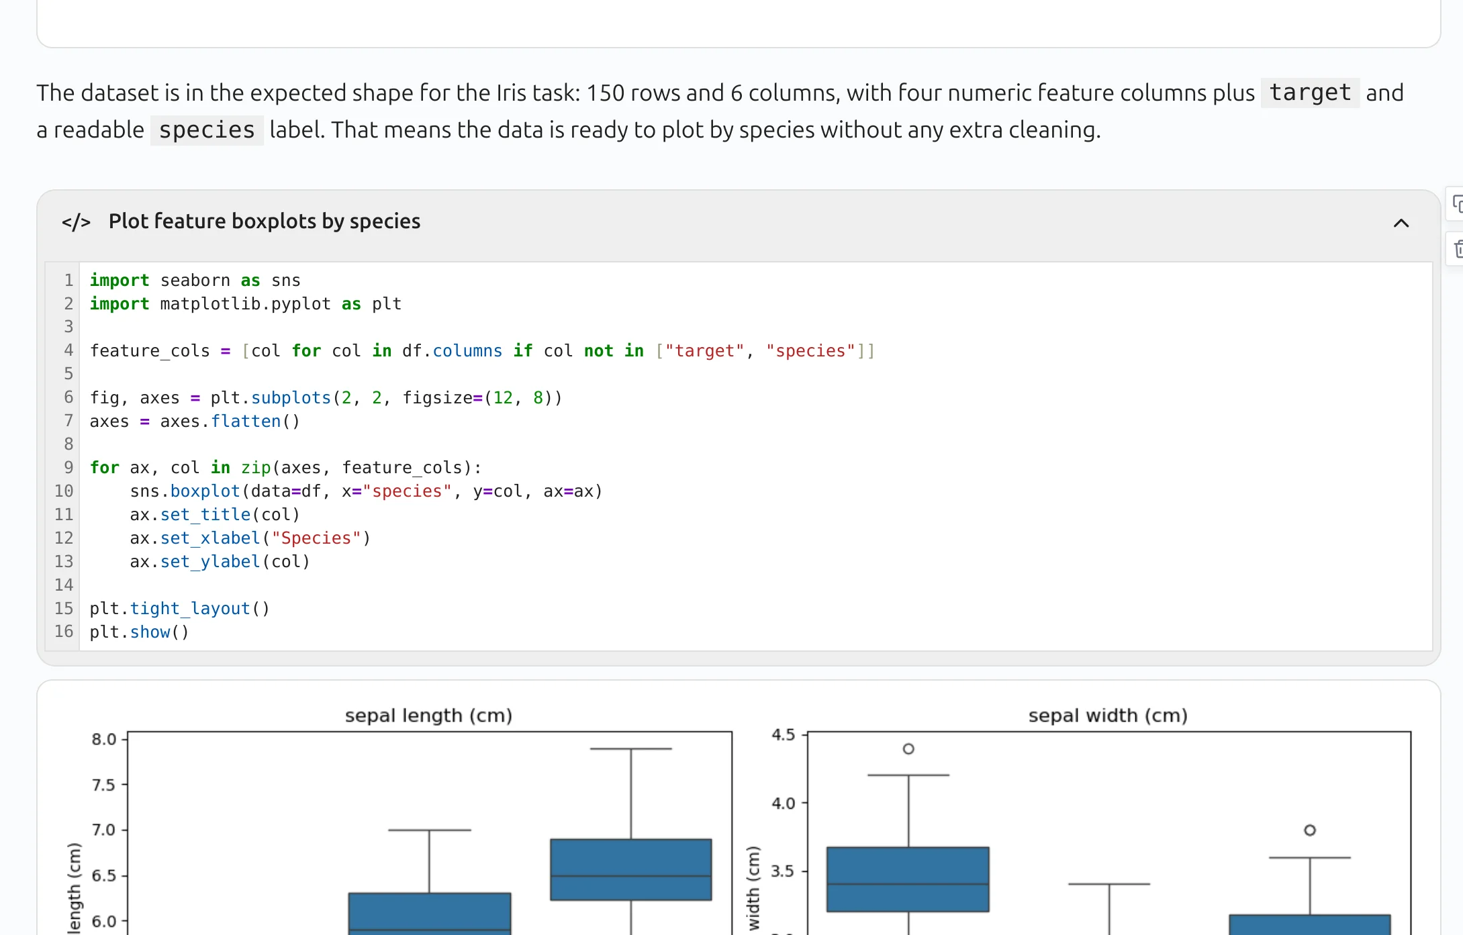Collapse the code block using the chevron
This screenshot has width=1463, height=935.
(x=1401, y=223)
